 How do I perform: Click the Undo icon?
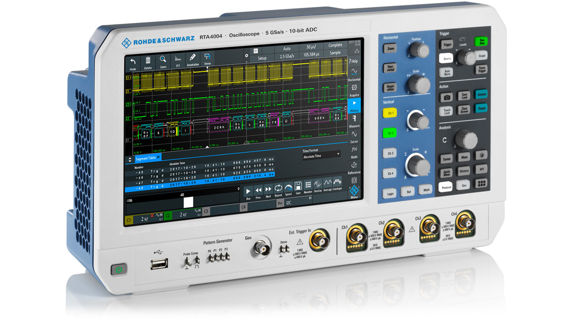click(132, 61)
